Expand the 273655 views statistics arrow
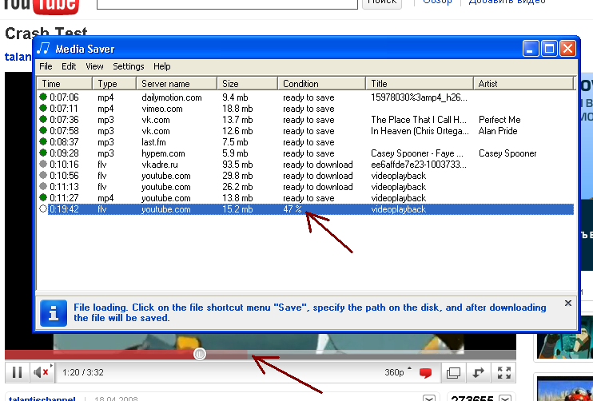The width and height of the screenshot is (593, 401). coord(505,399)
